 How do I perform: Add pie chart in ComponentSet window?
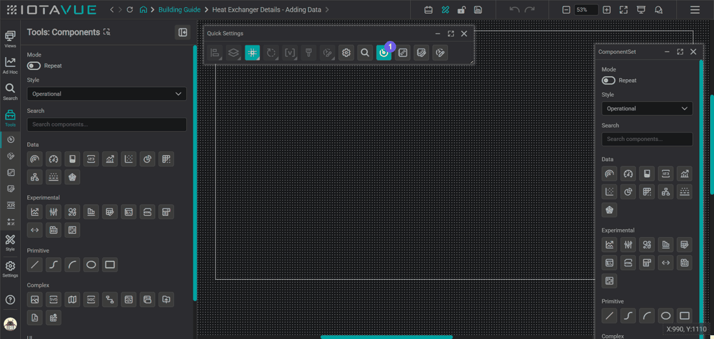pyautogui.click(x=628, y=192)
